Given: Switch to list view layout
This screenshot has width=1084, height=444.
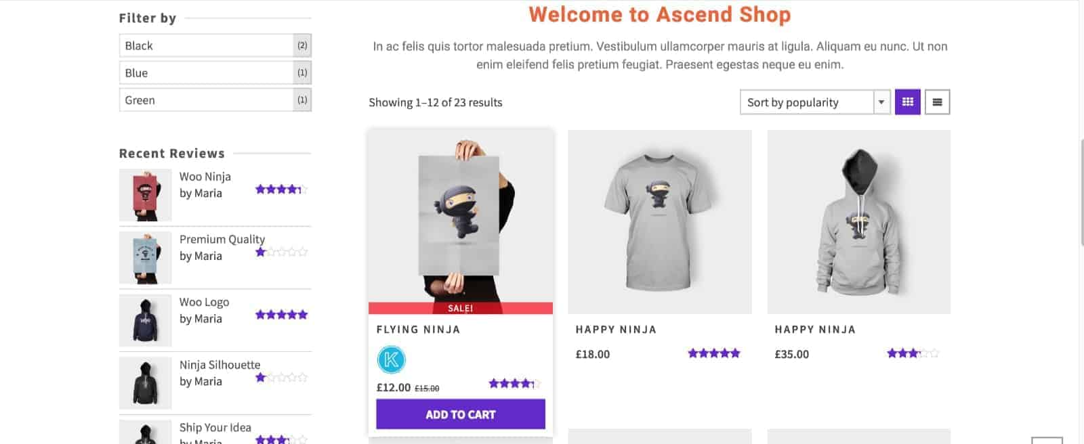Looking at the screenshot, I should tap(937, 102).
